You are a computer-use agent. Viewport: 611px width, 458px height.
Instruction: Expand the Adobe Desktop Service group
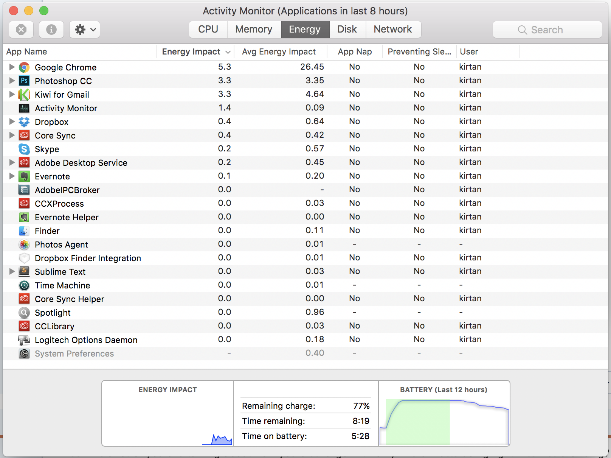pyautogui.click(x=12, y=162)
